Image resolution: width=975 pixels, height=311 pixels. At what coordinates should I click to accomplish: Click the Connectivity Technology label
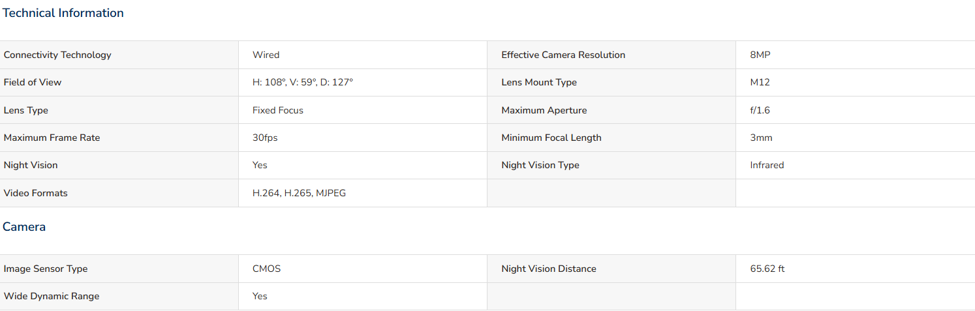pos(57,55)
